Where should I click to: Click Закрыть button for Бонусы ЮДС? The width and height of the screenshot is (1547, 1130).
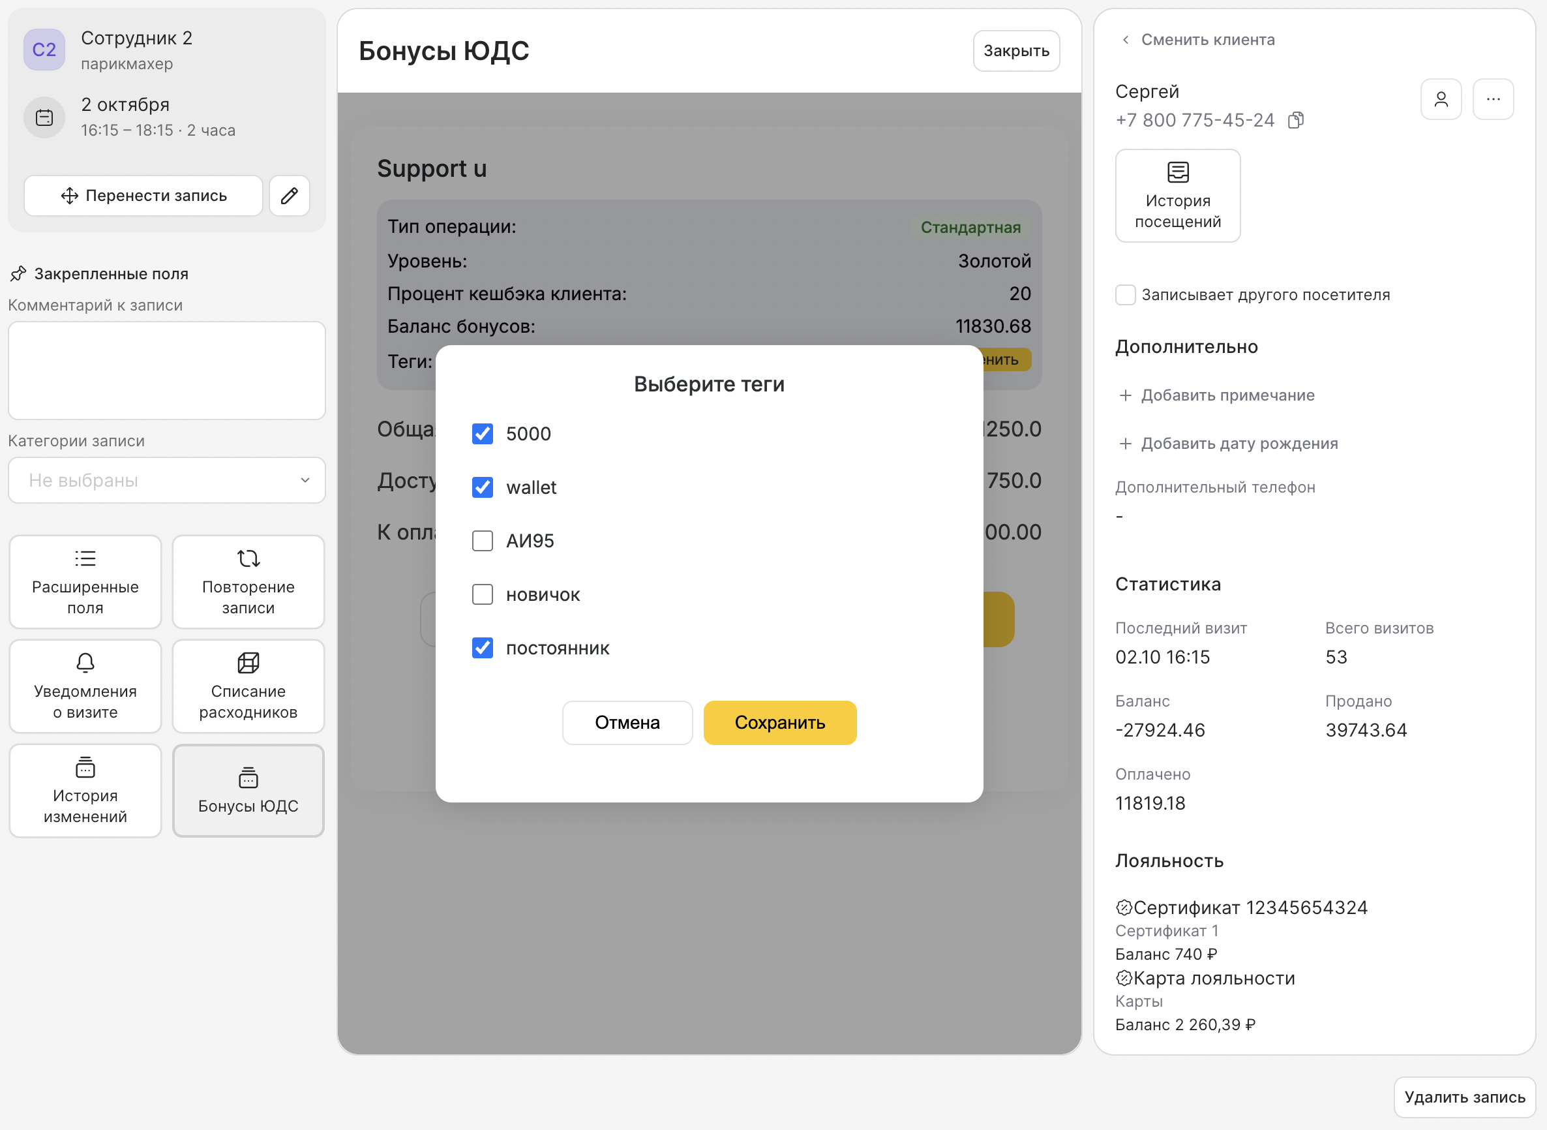(x=1017, y=51)
